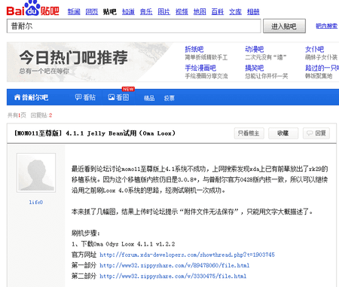
Task: Click the Baidu Tieba logo
Action: click(x=33, y=8)
